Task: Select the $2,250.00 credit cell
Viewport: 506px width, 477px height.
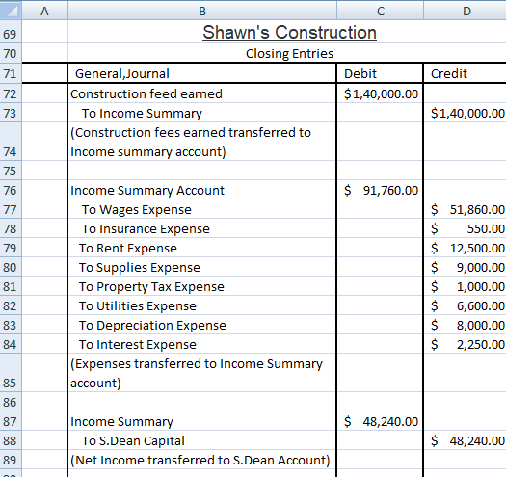Action: 465,344
